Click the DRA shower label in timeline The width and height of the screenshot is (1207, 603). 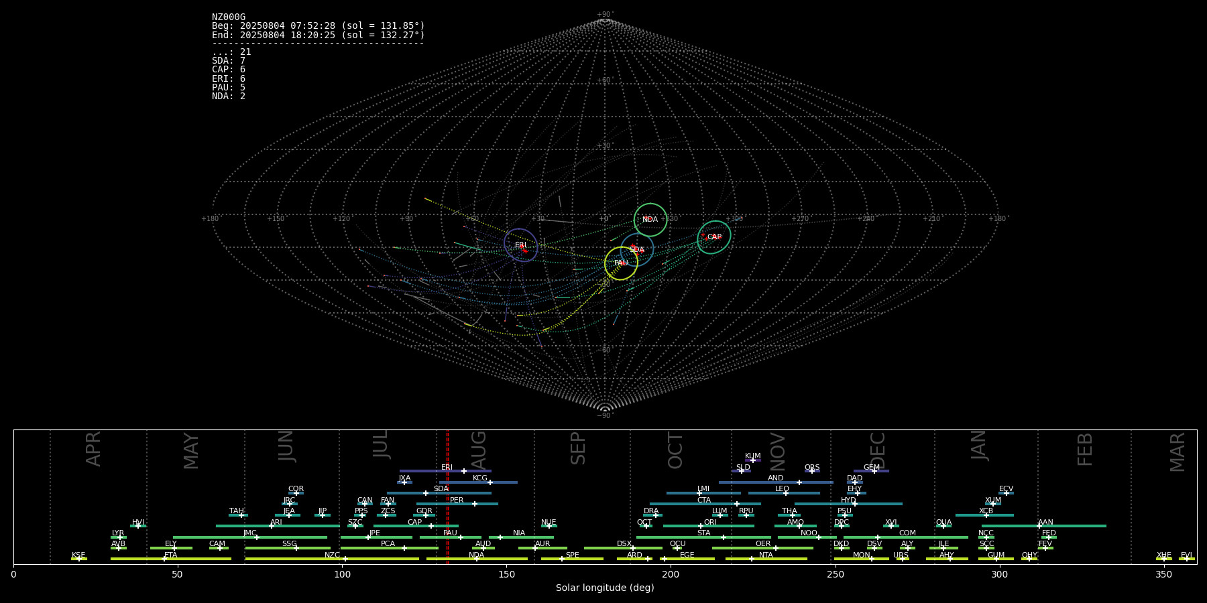click(651, 511)
